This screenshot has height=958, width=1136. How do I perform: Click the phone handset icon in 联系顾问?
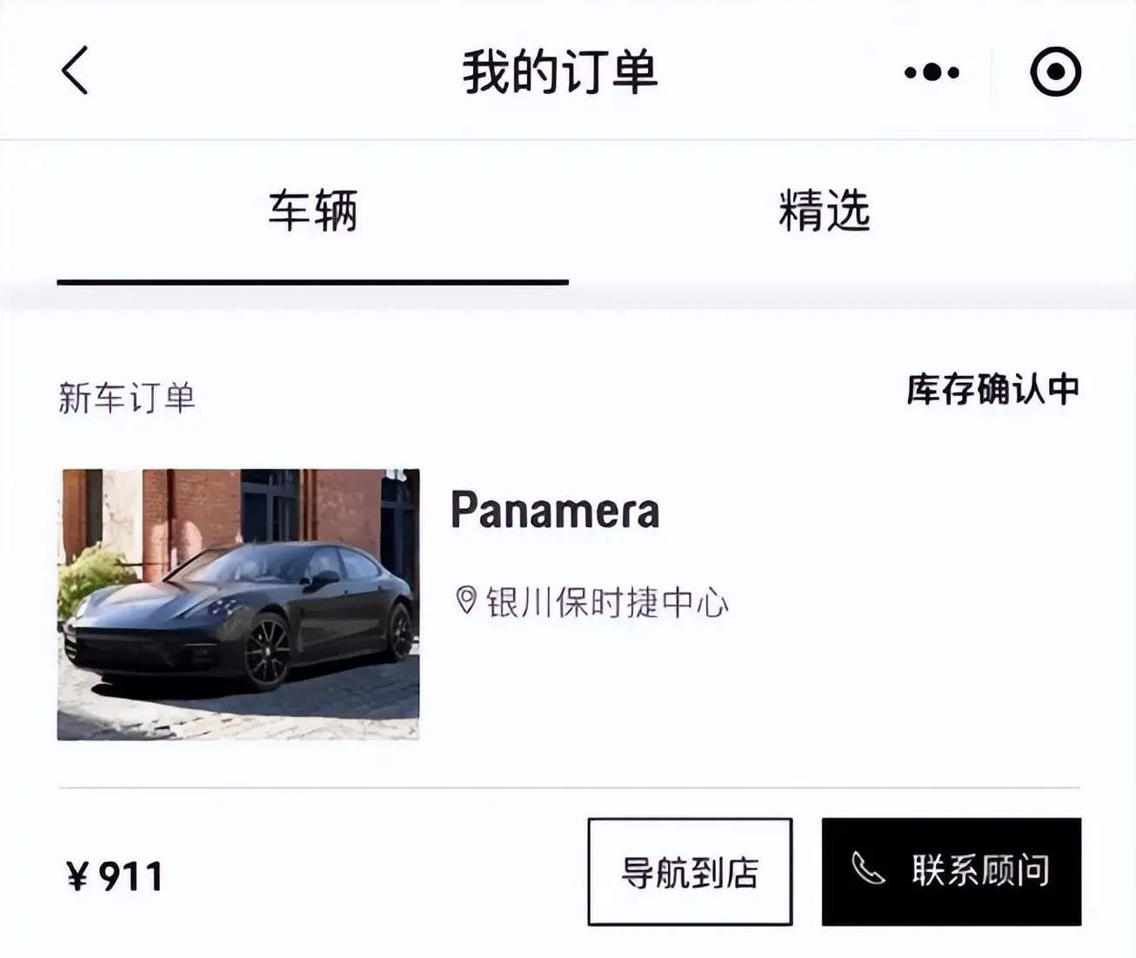coord(867,868)
